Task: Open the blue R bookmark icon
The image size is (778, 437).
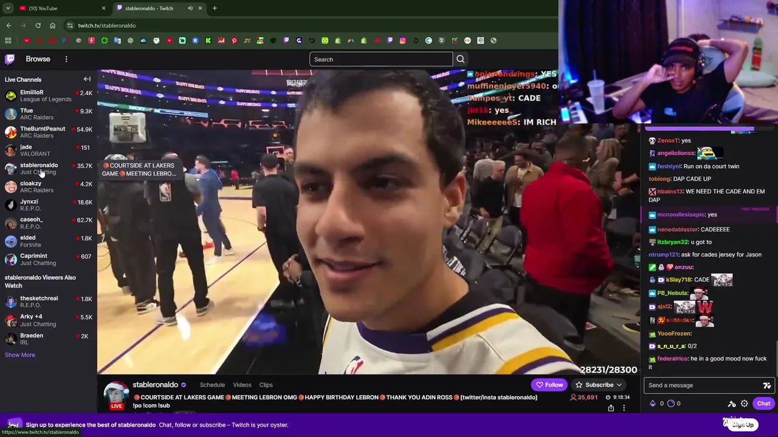Action: point(195,41)
